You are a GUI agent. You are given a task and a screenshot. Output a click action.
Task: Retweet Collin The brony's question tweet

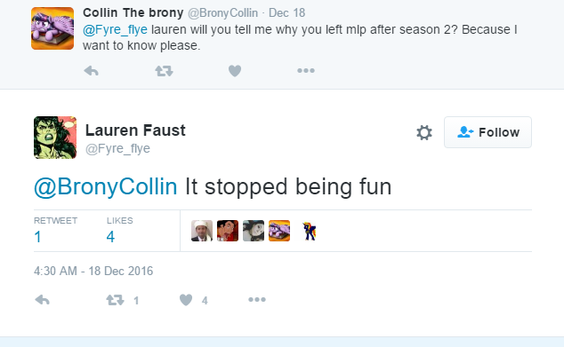(164, 71)
